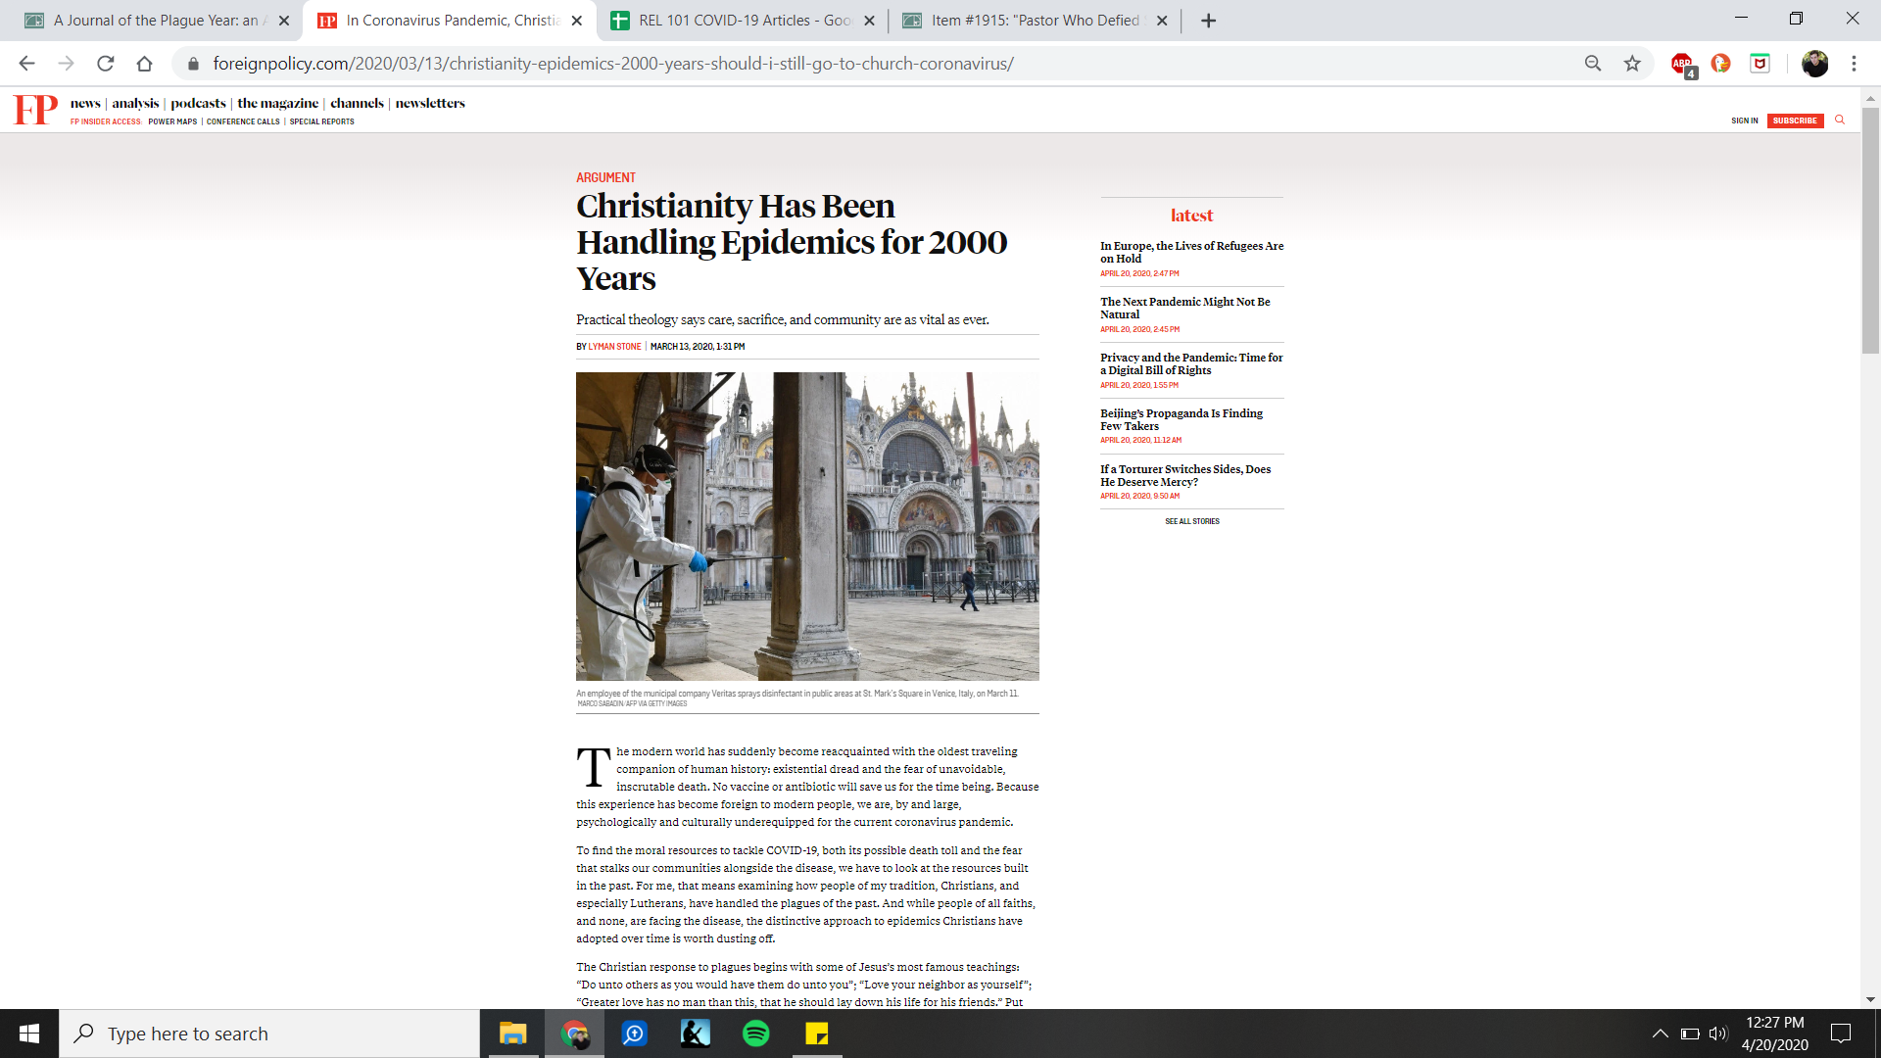Show hidden system tray icons chevron
Screen dimensions: 1881x1058
[1660, 1034]
